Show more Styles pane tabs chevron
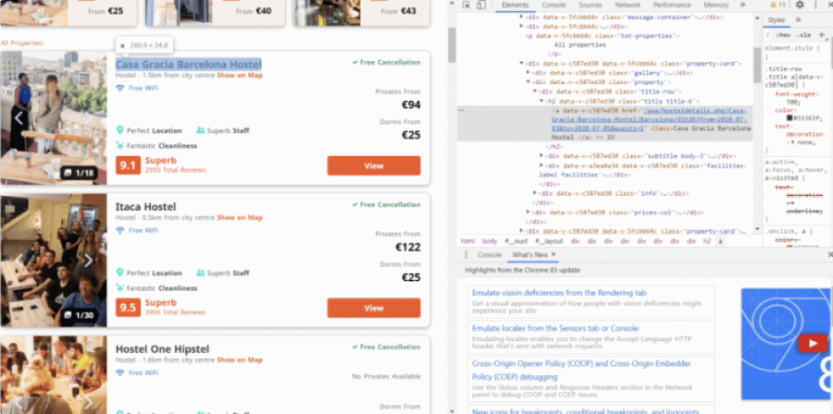Image resolution: width=833 pixels, height=414 pixels. [x=798, y=20]
